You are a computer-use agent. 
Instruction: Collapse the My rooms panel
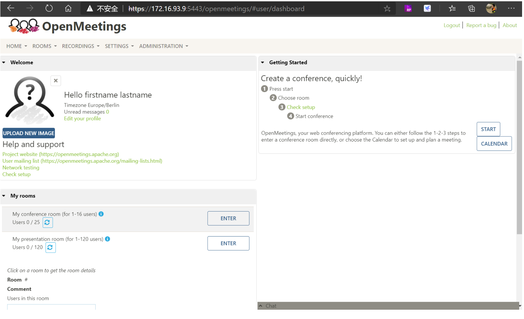[4, 196]
